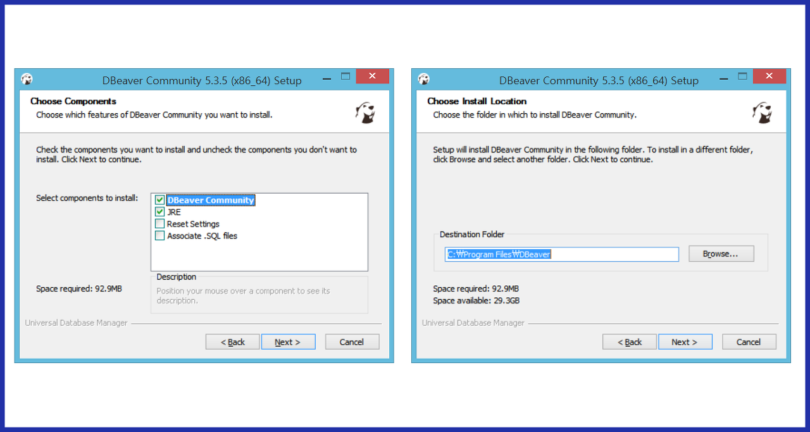Open the Browse... folder dialog
Screen dimensions: 810x432
(x=721, y=254)
